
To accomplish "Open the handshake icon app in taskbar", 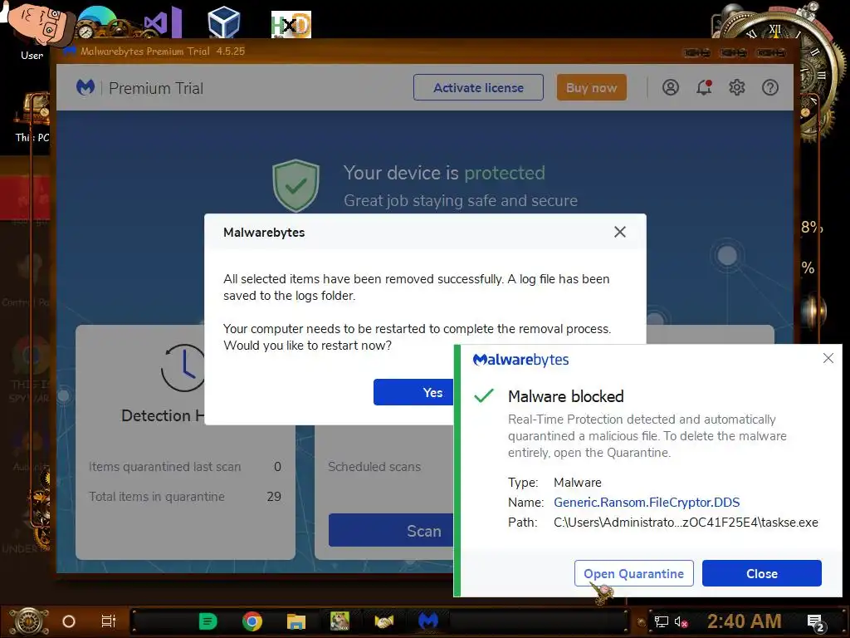I will pyautogui.click(x=383, y=621).
